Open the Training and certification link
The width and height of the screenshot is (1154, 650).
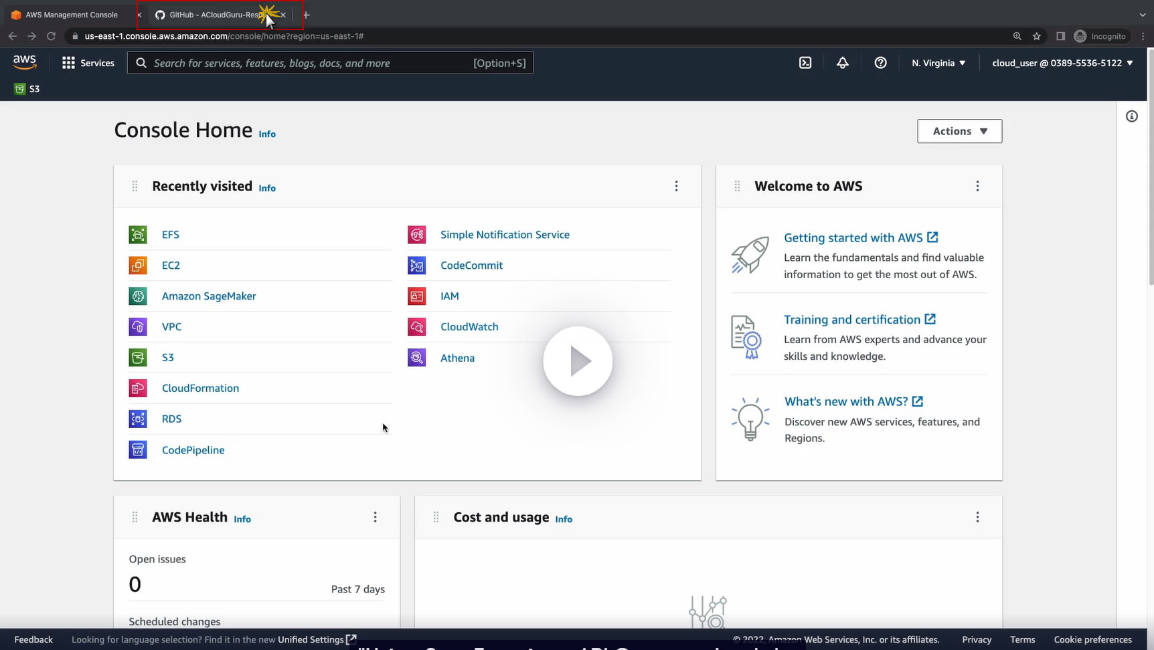[859, 320]
